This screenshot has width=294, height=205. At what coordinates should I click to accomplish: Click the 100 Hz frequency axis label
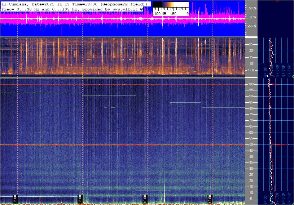click(251, 84)
